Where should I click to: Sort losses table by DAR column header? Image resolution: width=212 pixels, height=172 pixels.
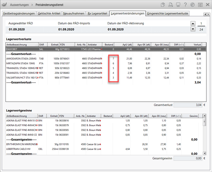point(43,45)
